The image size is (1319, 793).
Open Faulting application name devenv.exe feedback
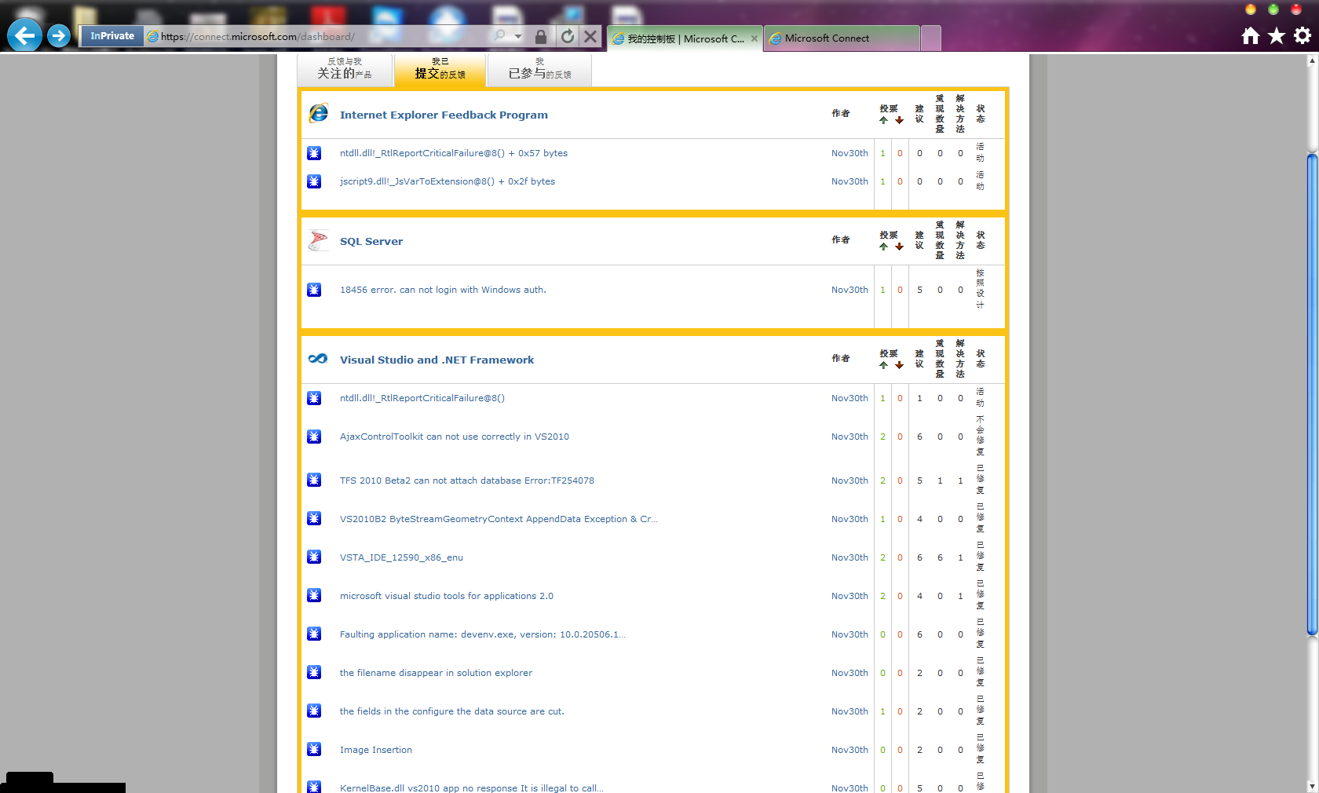483,634
